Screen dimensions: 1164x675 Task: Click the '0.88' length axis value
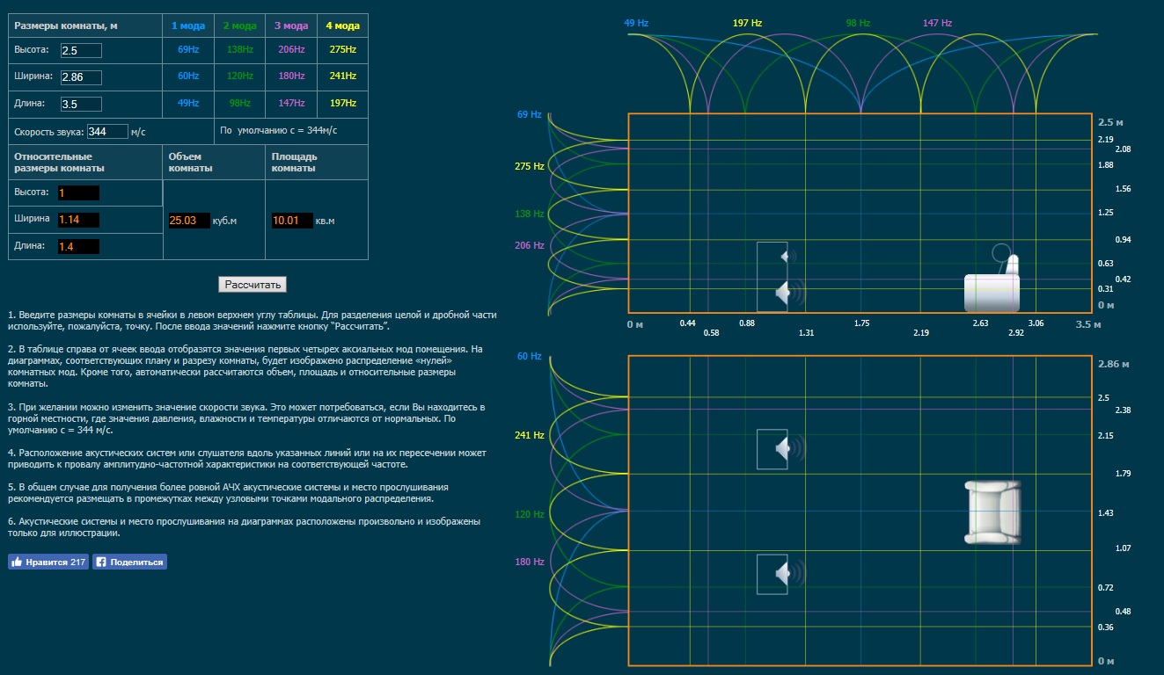(747, 323)
